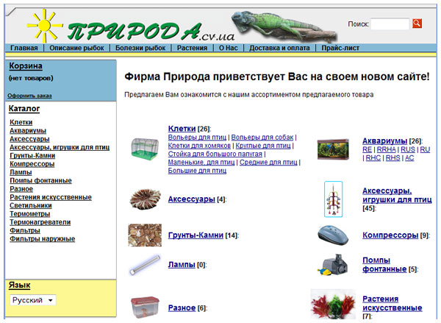The height and width of the screenshot is (323, 441).
Task: Open the artificial plants thumbnail
Action: 333,304
